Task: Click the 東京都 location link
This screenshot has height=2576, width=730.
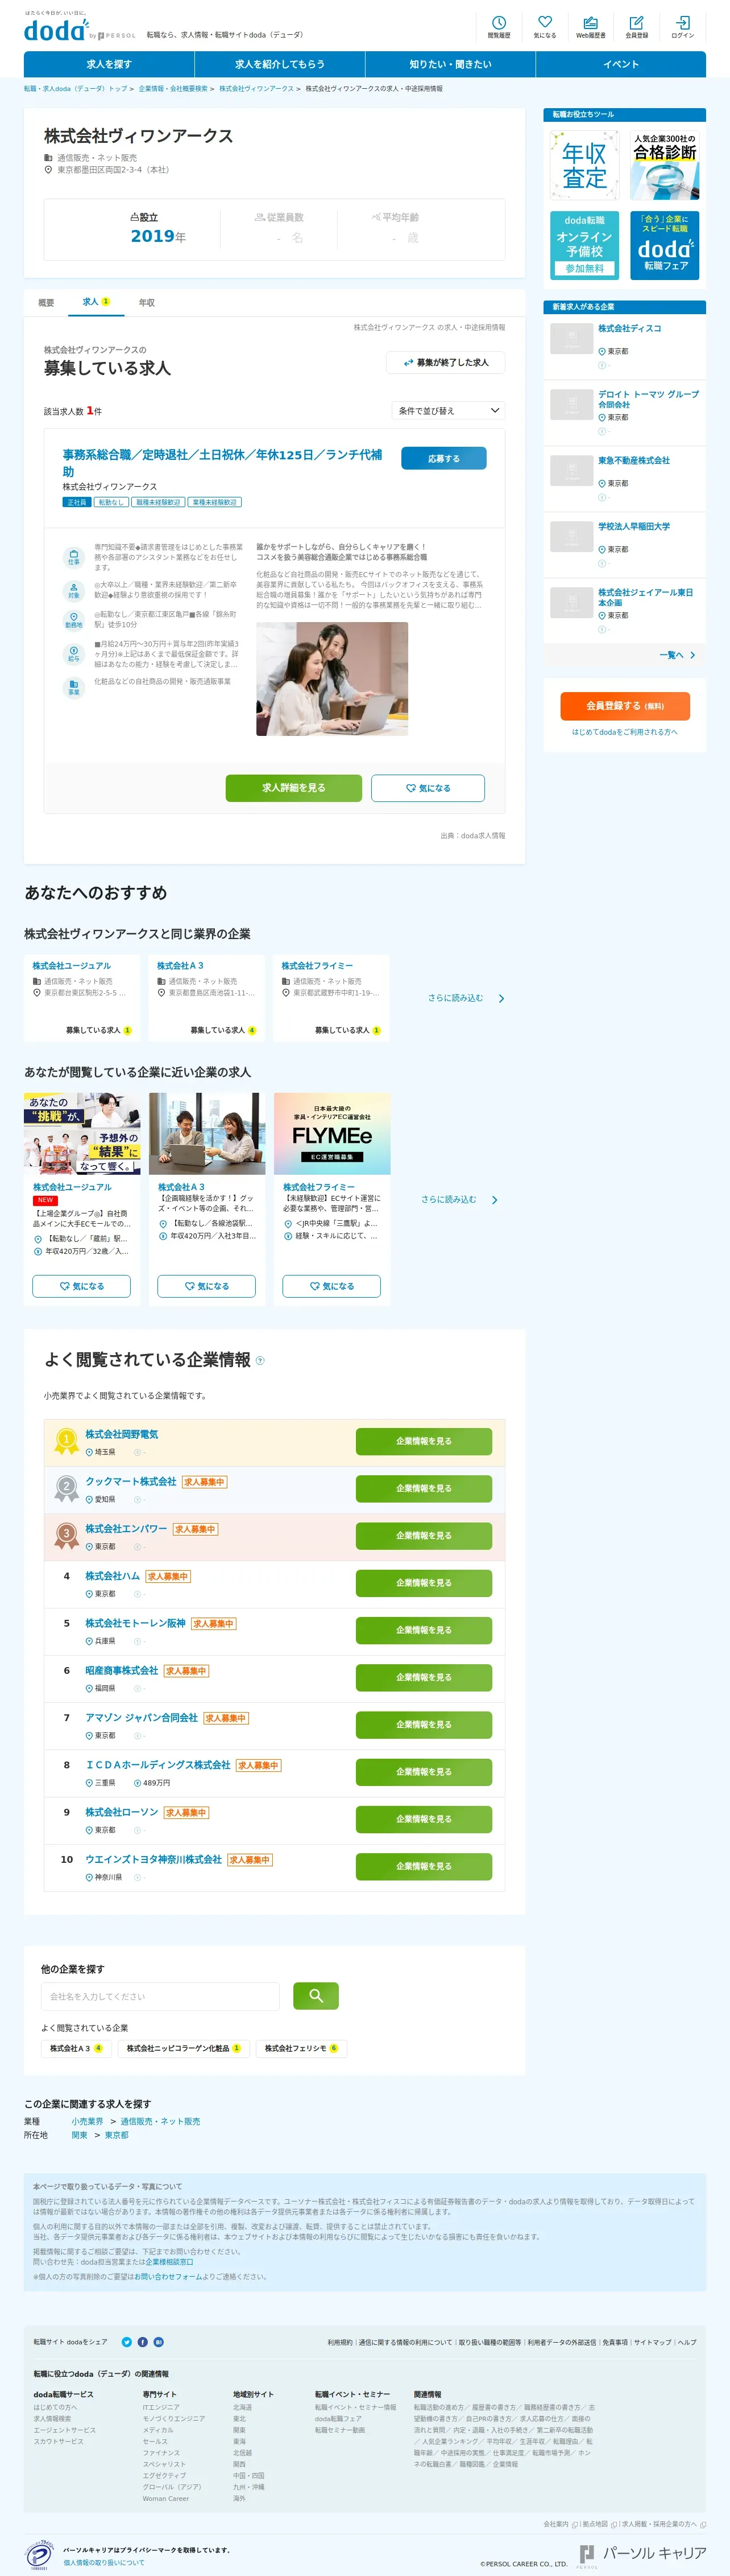Action: point(117,2135)
